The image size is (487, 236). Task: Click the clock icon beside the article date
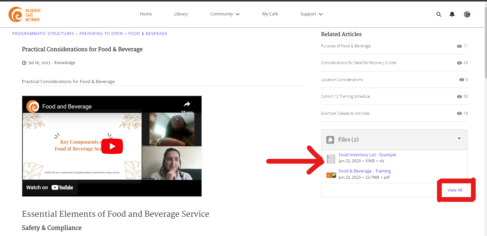pos(24,63)
